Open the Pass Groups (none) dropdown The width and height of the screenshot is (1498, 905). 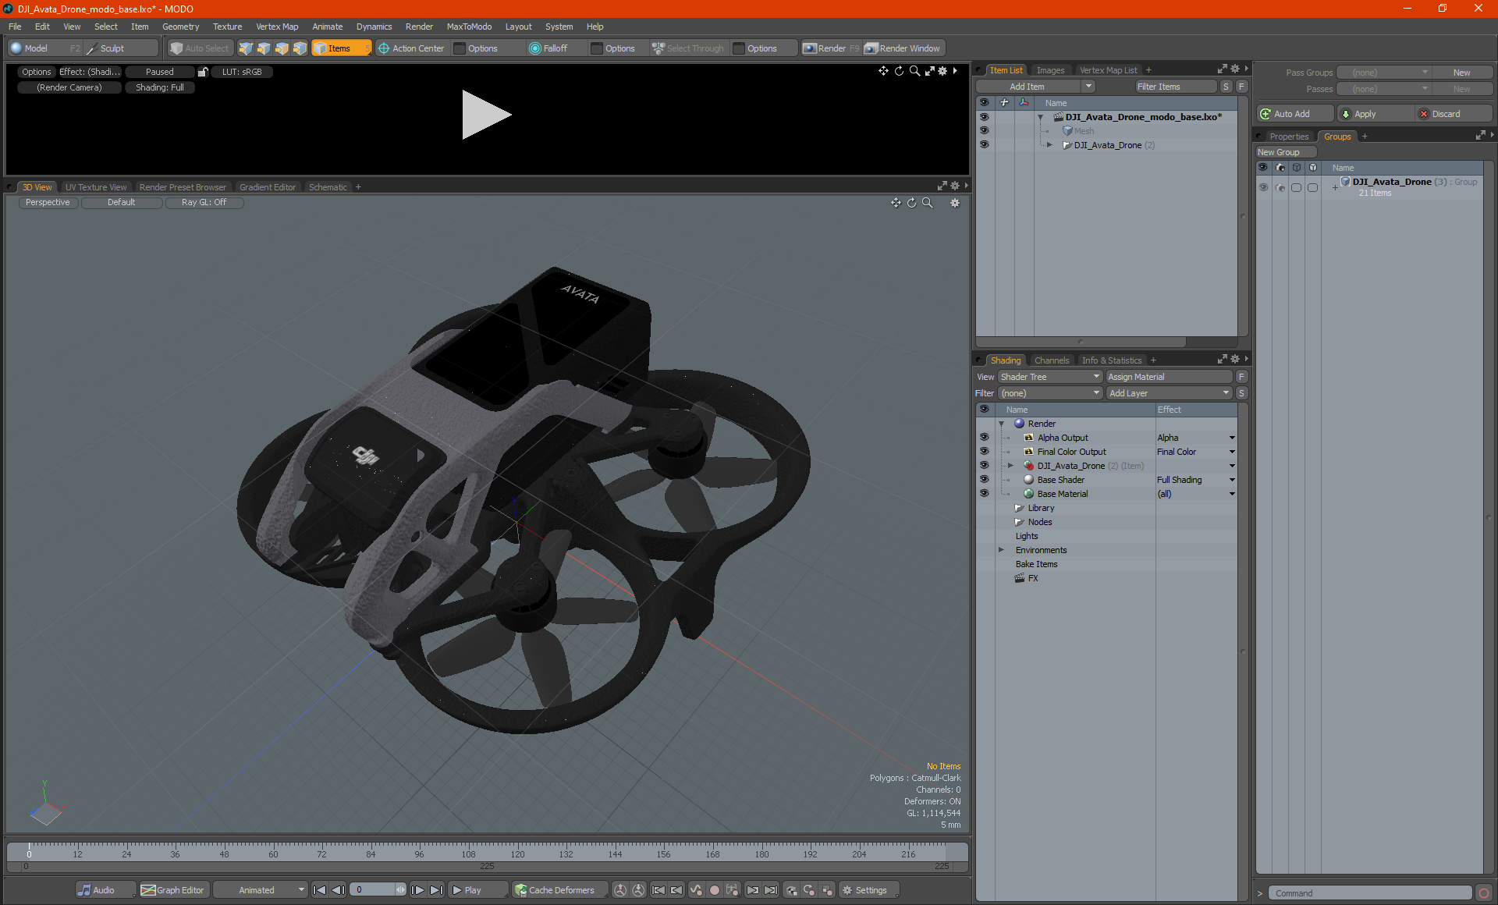1383,73
